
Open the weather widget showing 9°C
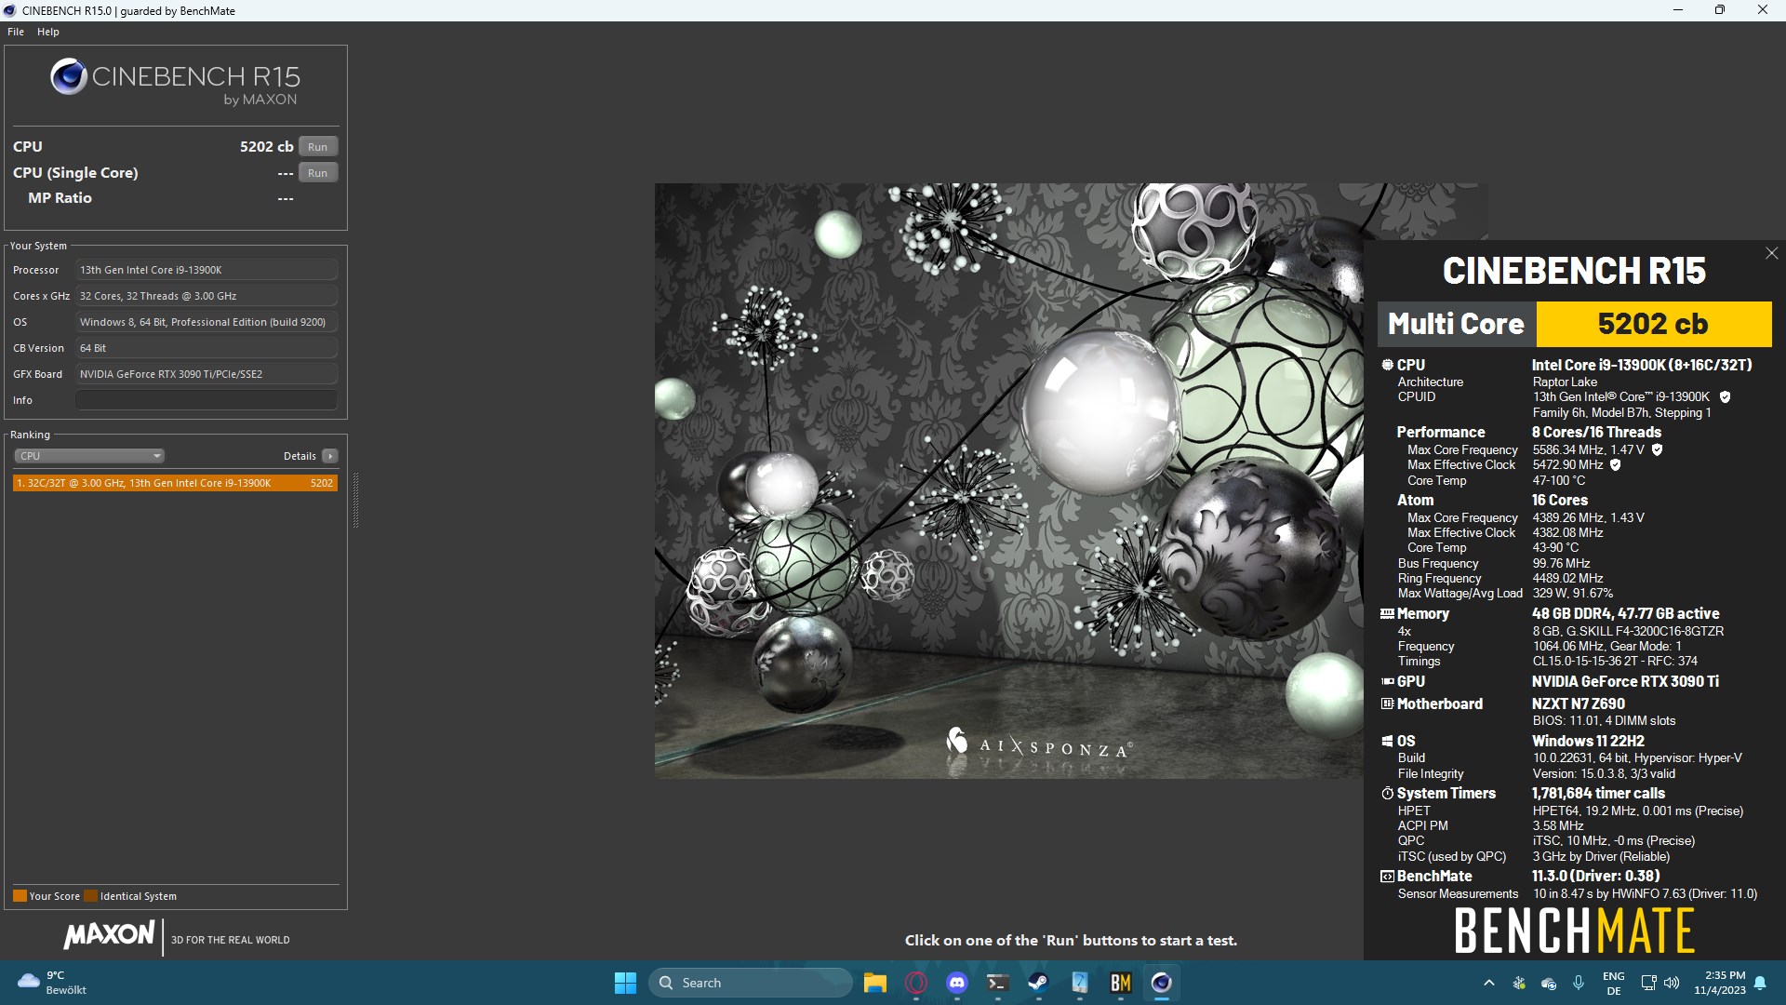click(x=54, y=983)
